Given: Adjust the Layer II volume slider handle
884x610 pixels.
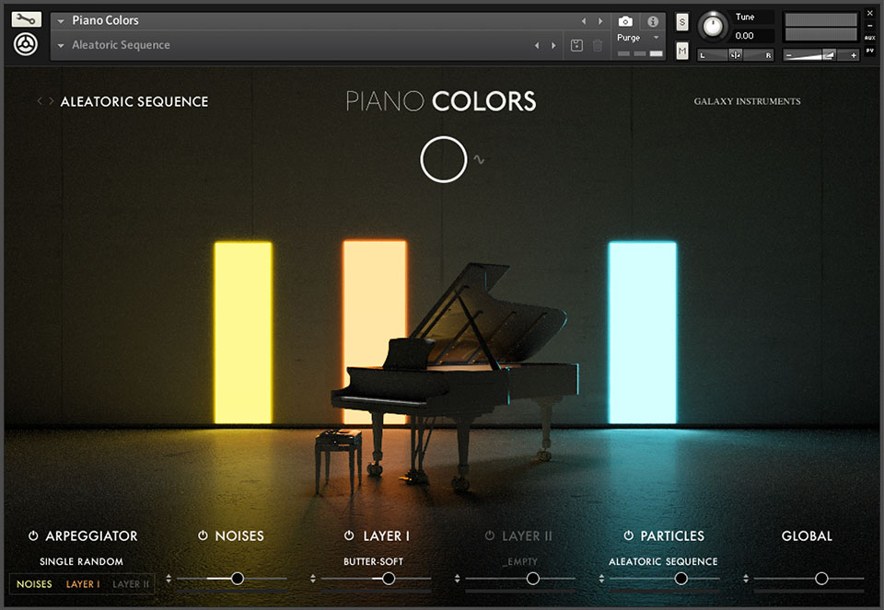Looking at the screenshot, I should point(533,579).
